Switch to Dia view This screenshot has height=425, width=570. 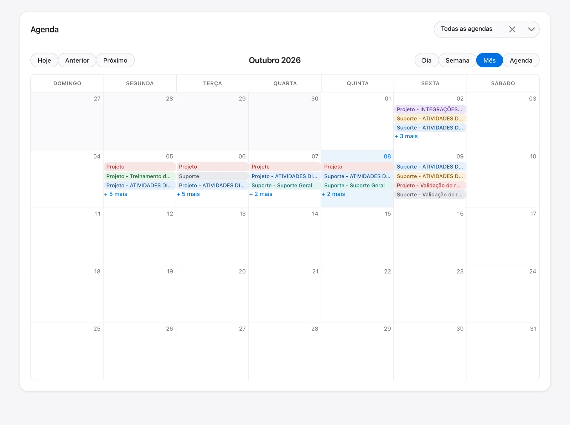[x=426, y=60]
